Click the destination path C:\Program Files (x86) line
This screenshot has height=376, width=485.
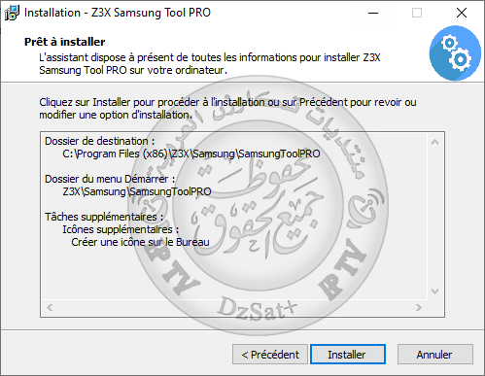click(x=191, y=154)
